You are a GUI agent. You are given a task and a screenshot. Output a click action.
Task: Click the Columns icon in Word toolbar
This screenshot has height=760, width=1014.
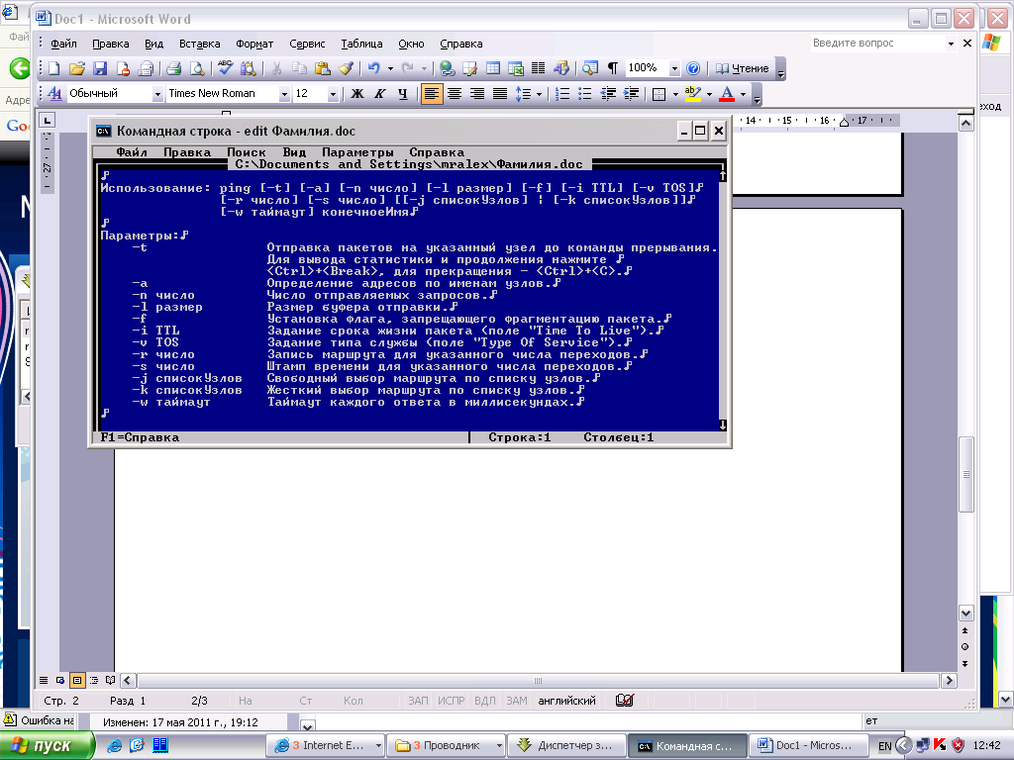(538, 68)
